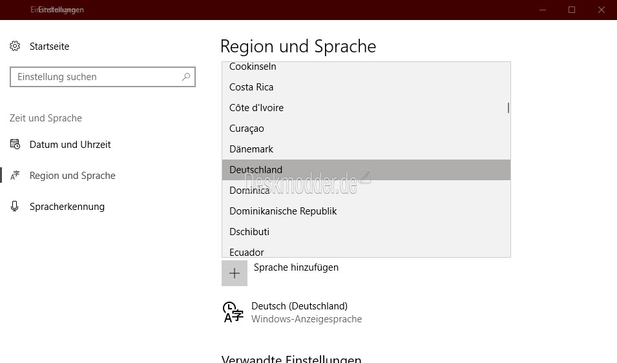Click the plus icon to add language

click(235, 273)
